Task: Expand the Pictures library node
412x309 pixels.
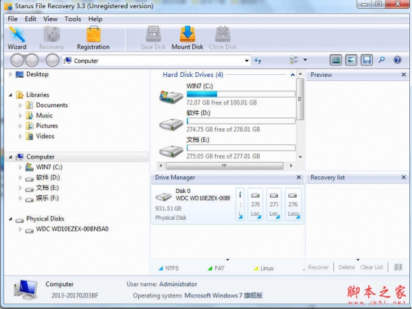Action: click(20, 126)
